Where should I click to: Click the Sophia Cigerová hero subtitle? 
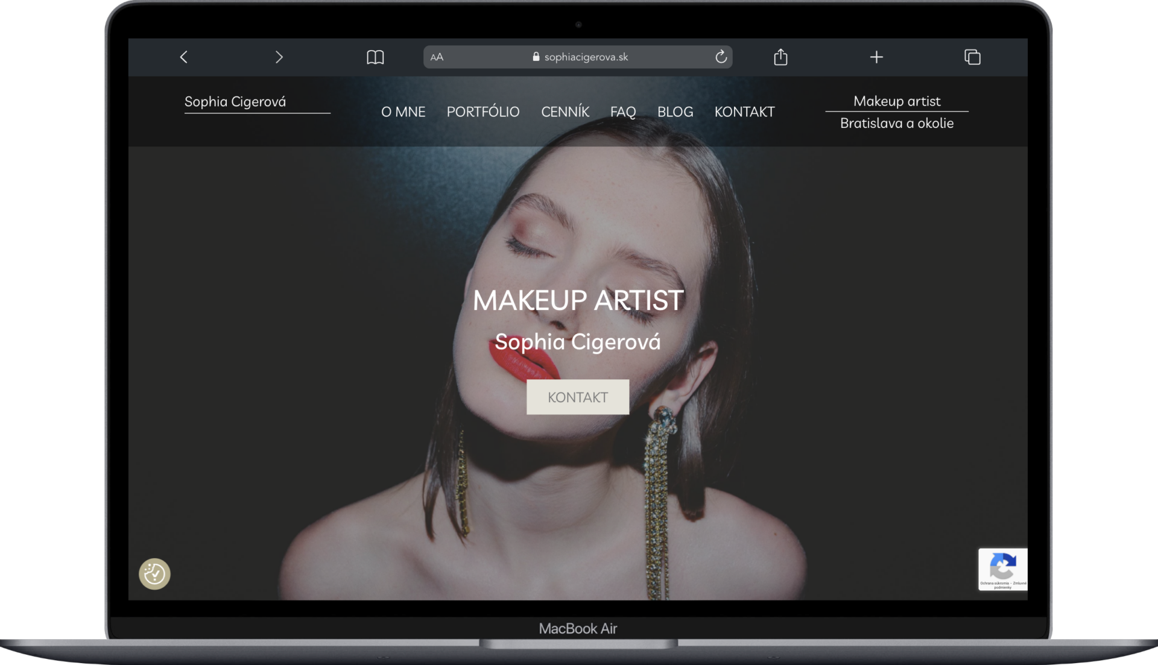pos(578,342)
